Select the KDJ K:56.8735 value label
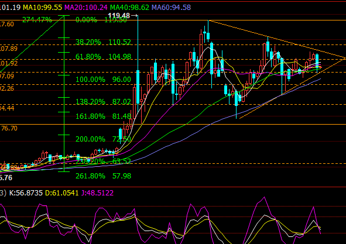The height and width of the screenshot is (244, 346). coord(26,193)
